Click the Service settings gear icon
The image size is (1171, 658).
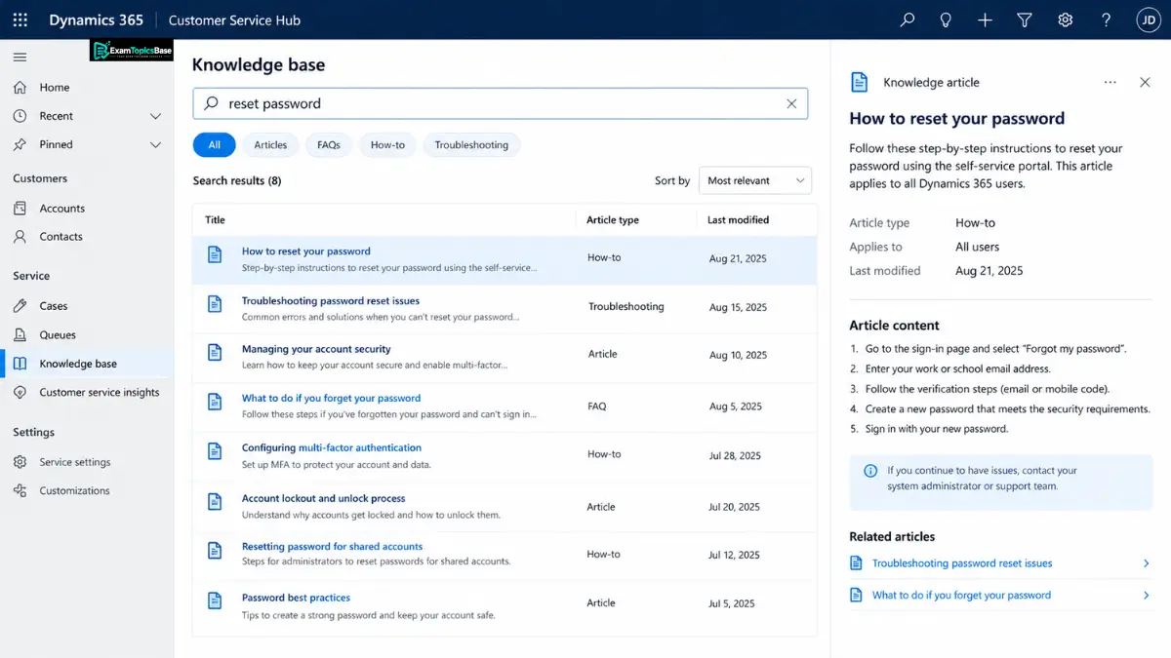click(x=20, y=462)
